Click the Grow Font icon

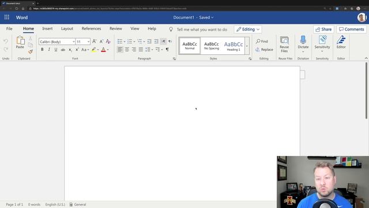pos(94,42)
